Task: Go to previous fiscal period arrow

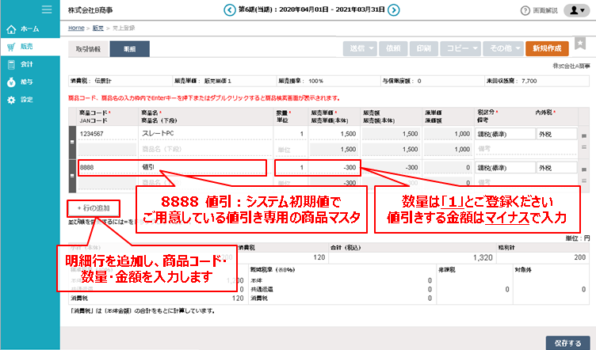Action: (230, 10)
